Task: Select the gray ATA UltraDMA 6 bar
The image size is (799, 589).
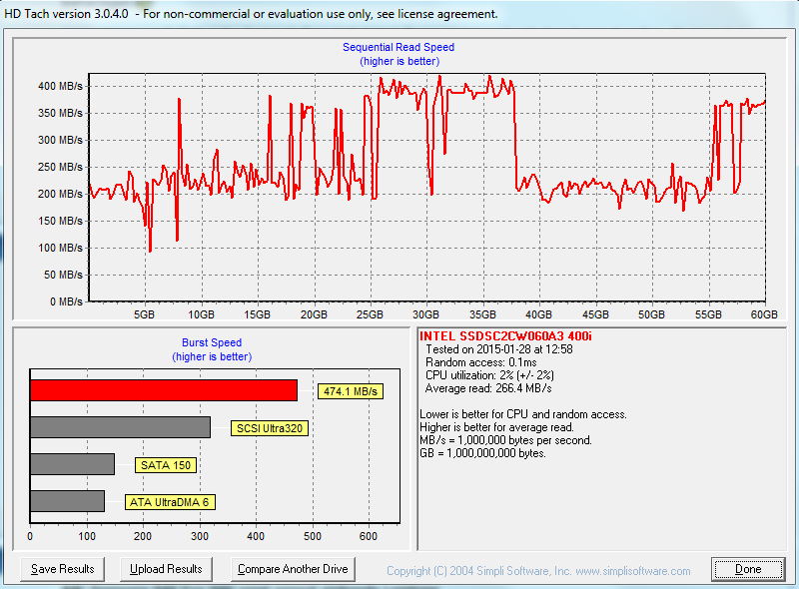Action: (x=67, y=501)
